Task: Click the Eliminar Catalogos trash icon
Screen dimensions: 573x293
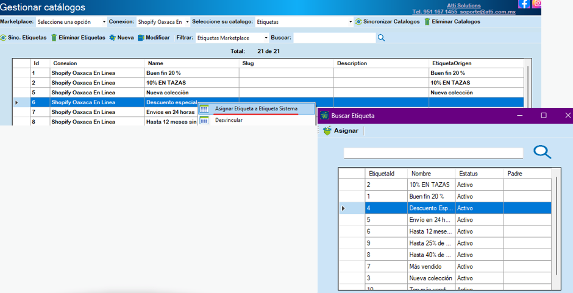Action: [x=427, y=22]
